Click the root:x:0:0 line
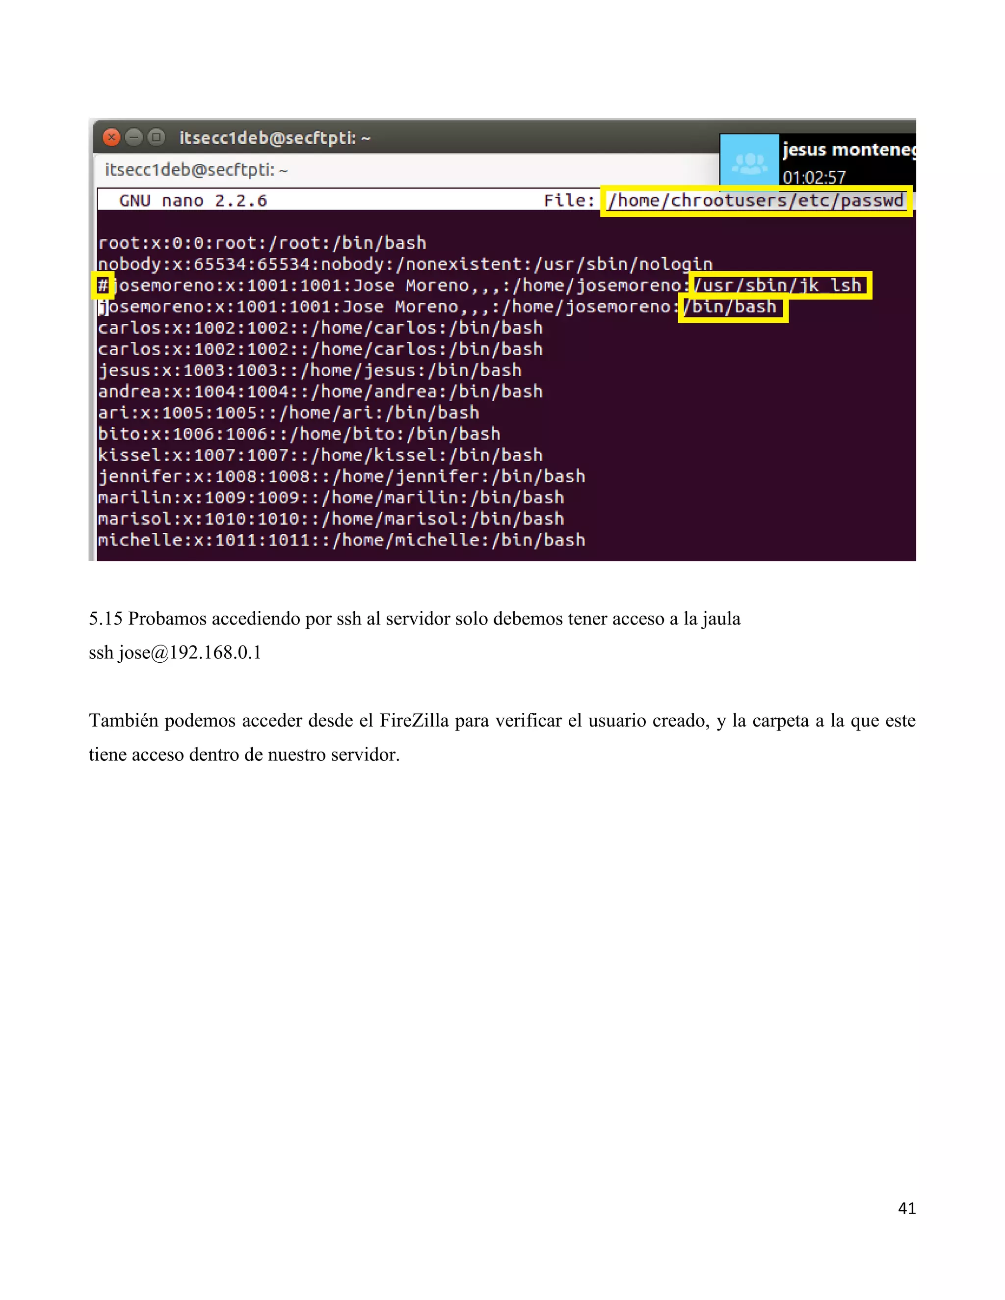 [x=262, y=243]
